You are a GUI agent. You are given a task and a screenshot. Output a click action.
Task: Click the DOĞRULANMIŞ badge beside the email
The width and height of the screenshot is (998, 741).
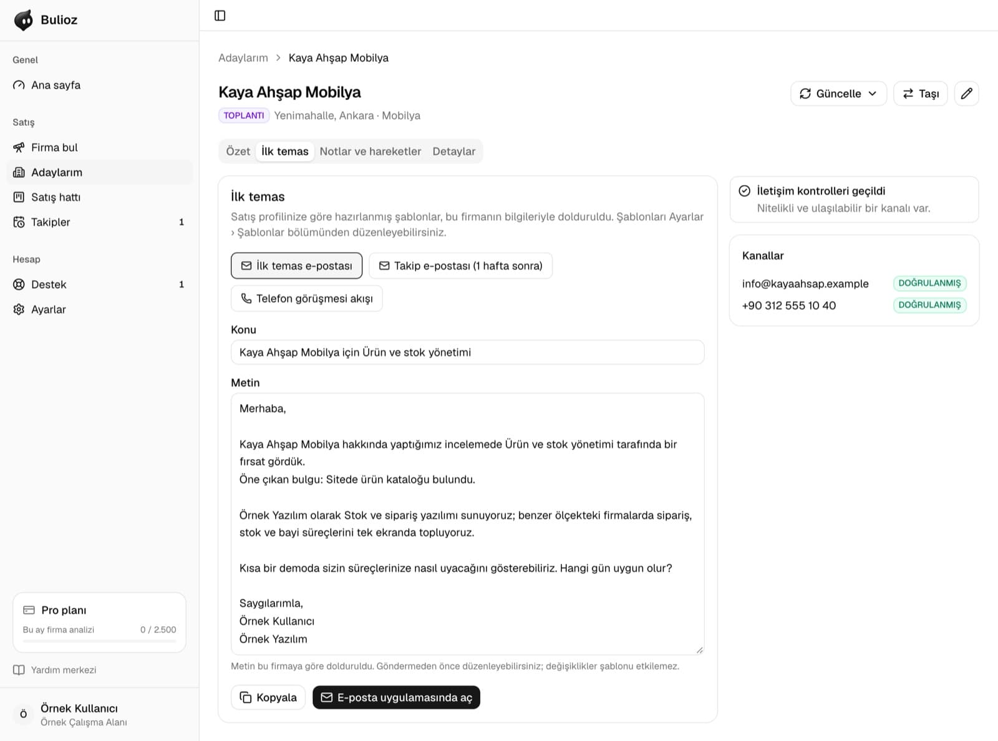[929, 283]
